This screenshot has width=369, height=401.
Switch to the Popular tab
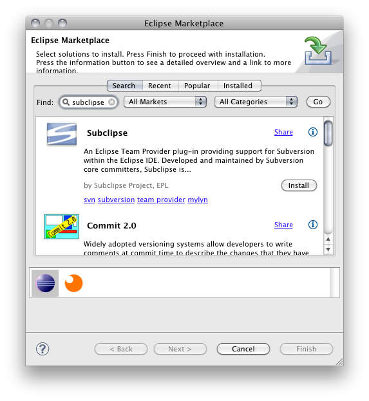point(197,86)
